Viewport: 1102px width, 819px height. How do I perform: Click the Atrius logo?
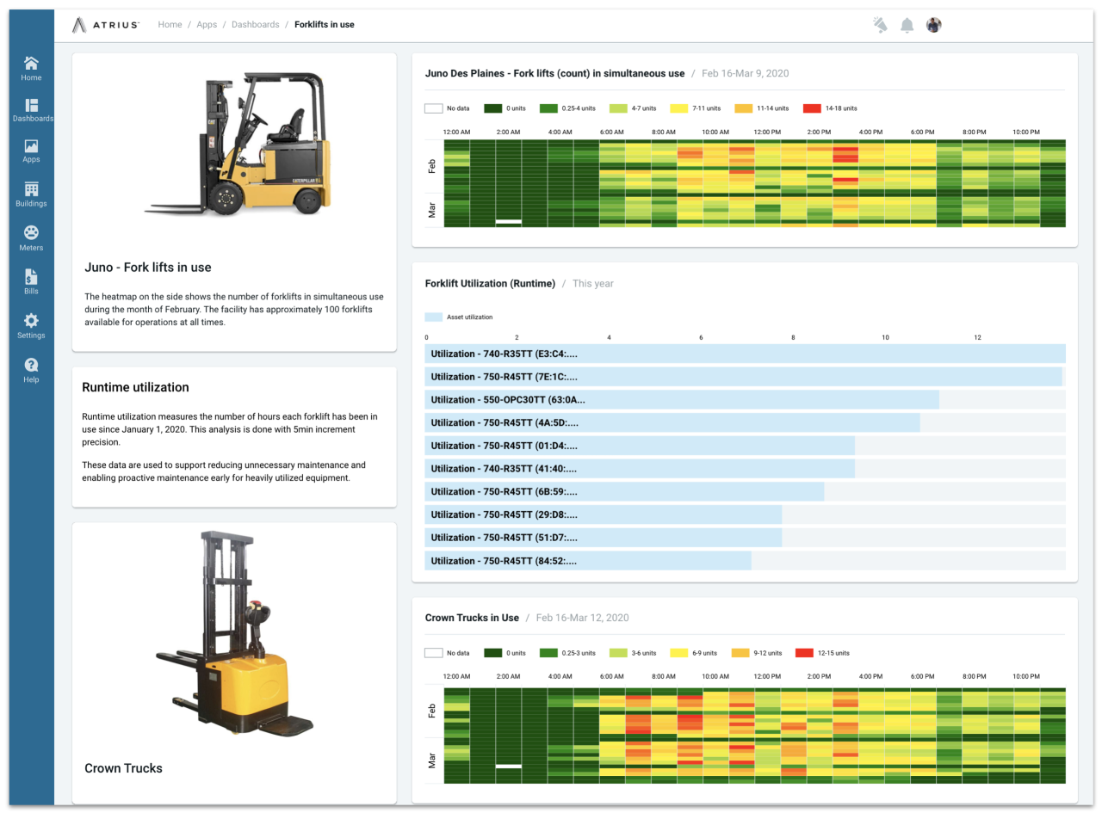pos(106,25)
